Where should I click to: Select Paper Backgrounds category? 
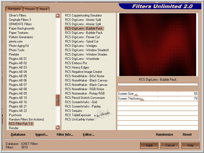click(22, 28)
